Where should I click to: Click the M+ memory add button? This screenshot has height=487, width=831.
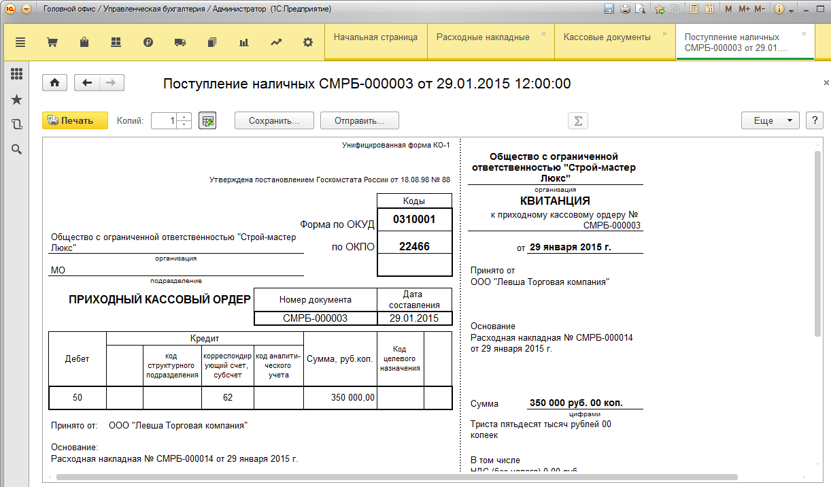(x=744, y=10)
